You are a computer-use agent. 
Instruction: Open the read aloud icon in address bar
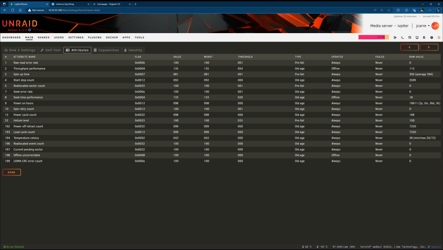(x=375, y=10)
